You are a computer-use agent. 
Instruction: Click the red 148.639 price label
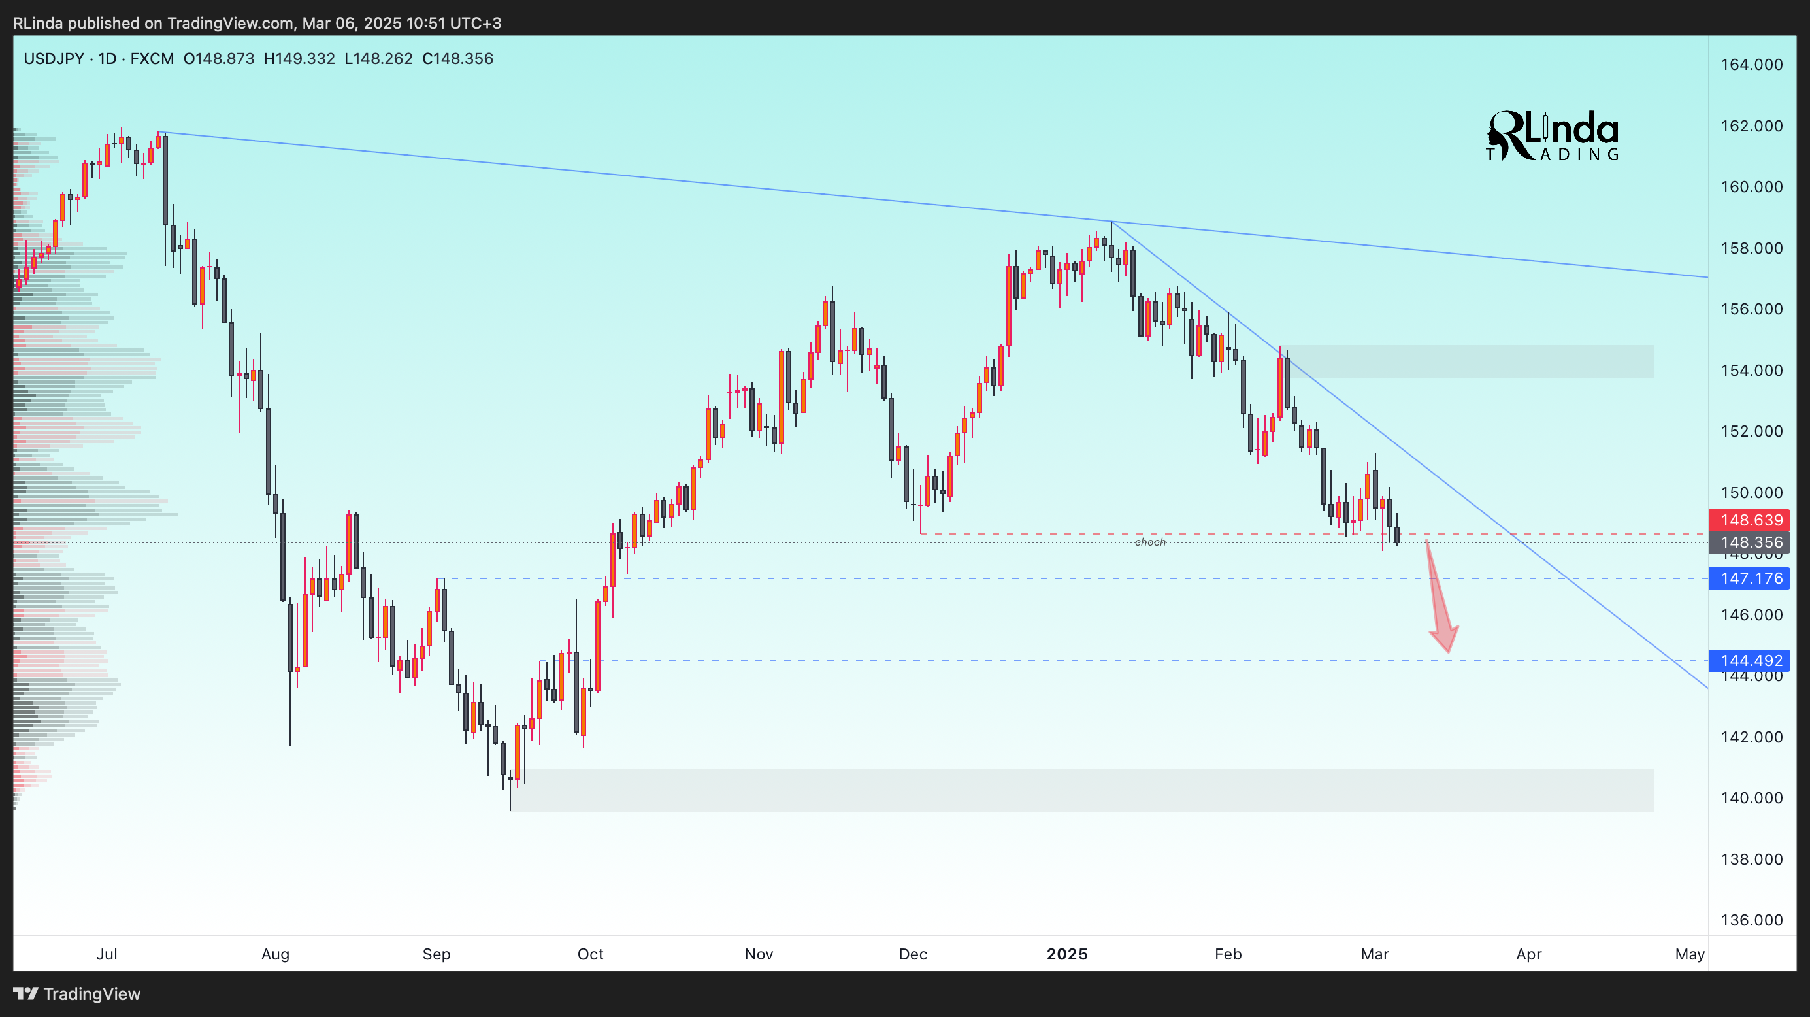(1750, 520)
